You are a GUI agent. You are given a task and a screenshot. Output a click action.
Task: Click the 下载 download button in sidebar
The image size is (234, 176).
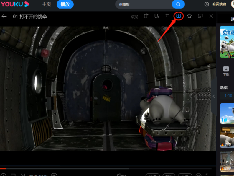click(x=226, y=71)
